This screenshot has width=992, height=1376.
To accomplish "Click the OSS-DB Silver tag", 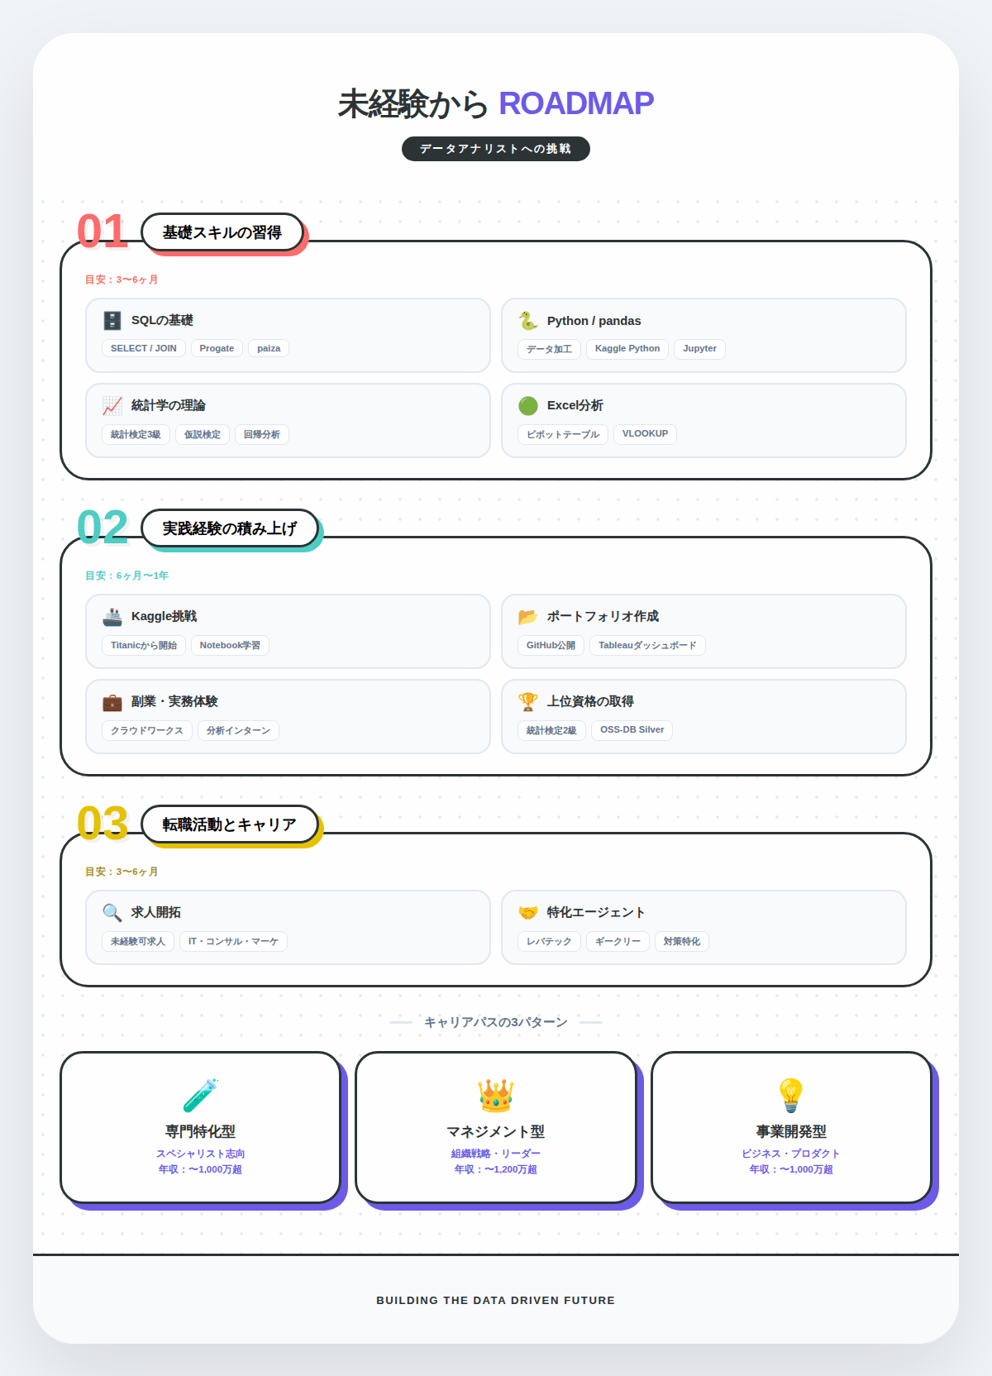I will (632, 730).
